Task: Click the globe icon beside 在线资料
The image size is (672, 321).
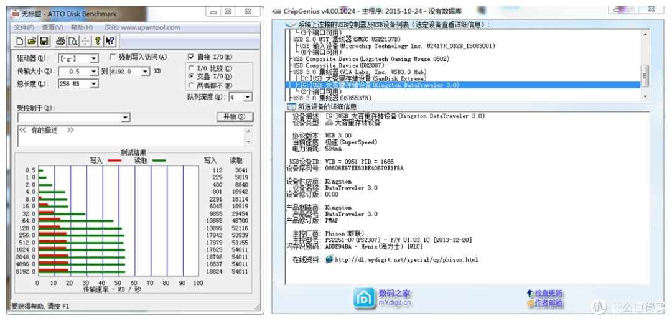Action: click(329, 259)
